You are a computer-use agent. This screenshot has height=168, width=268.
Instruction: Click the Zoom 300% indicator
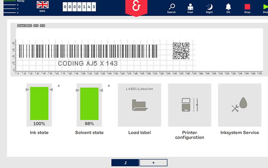25,25
